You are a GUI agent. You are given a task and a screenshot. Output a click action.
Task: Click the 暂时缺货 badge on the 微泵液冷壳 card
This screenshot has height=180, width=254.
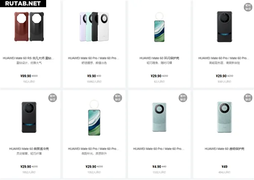52,98
